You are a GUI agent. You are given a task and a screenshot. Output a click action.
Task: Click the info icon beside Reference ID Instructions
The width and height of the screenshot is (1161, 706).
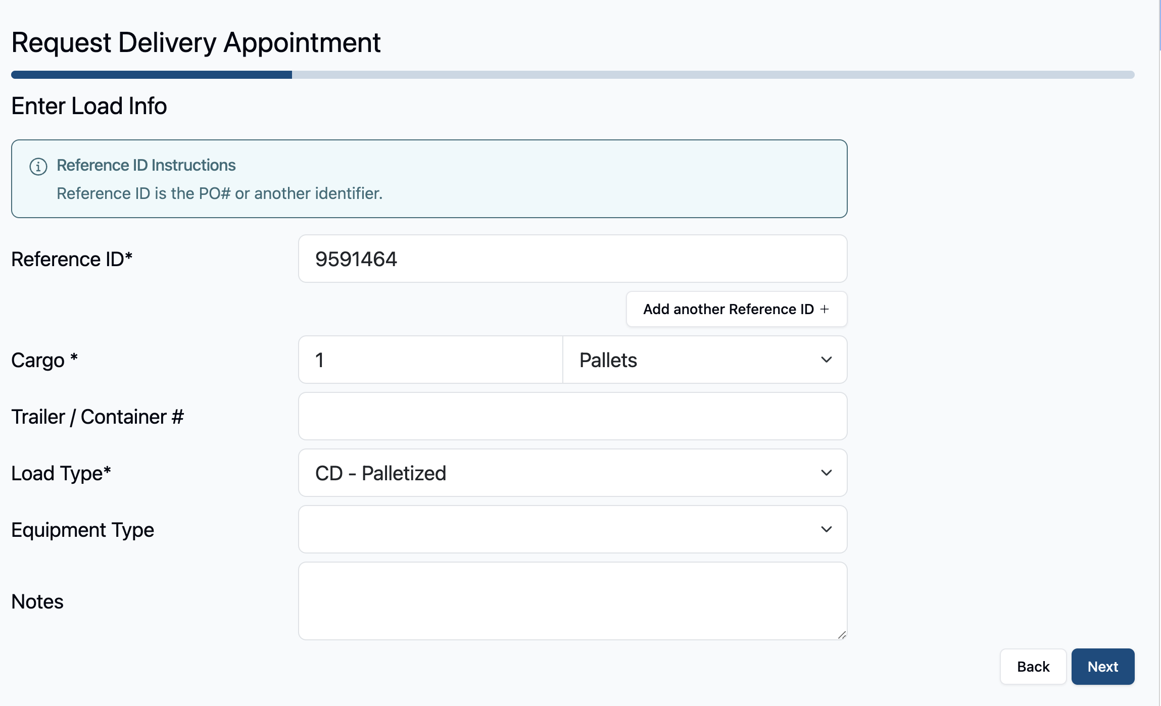(x=38, y=166)
